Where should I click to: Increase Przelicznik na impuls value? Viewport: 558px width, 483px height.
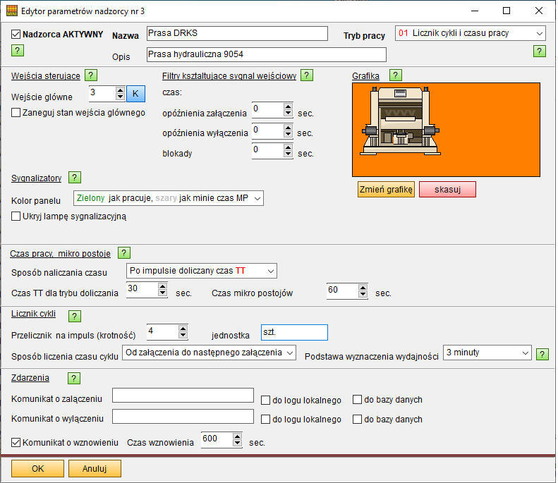pos(183,329)
